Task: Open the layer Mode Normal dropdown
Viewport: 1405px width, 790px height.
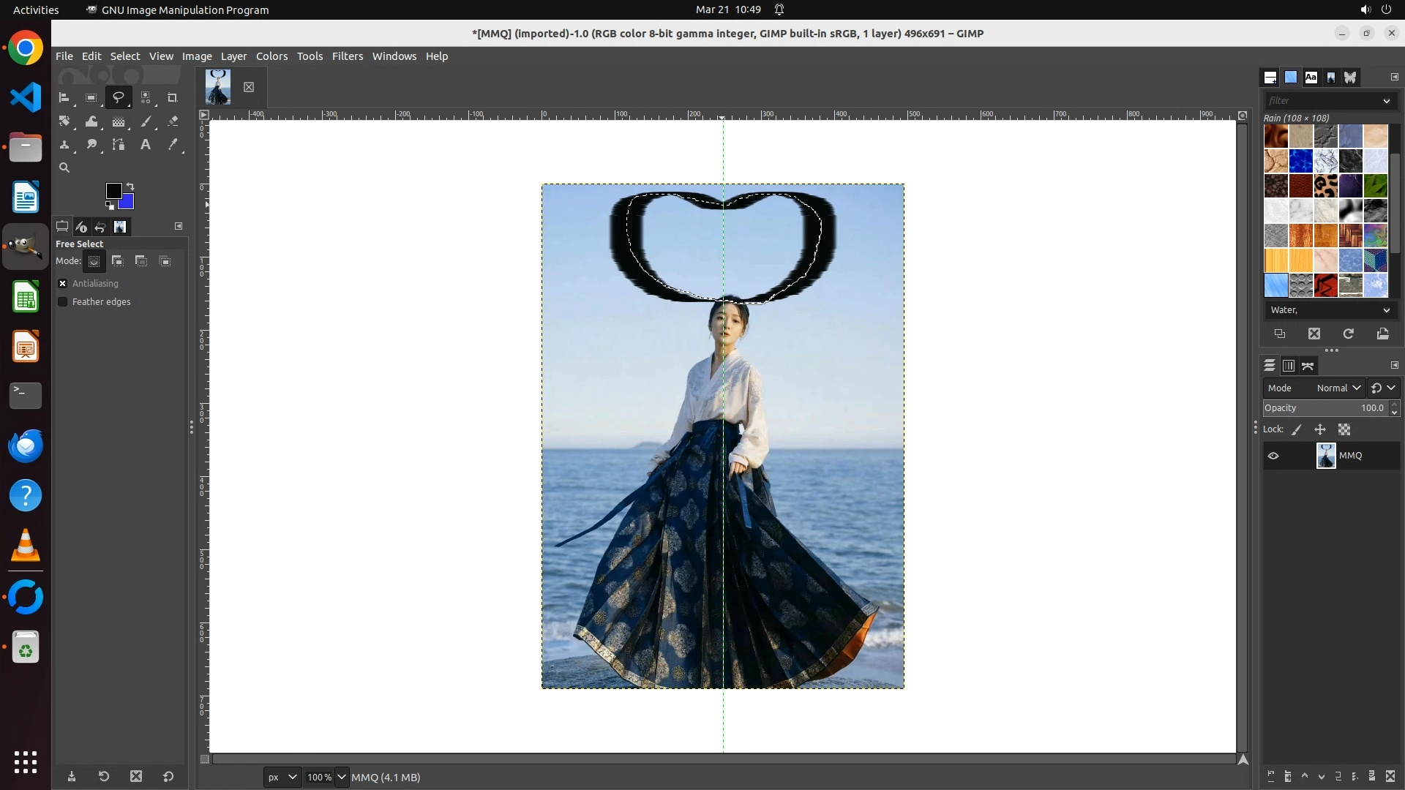Action: point(1338,388)
